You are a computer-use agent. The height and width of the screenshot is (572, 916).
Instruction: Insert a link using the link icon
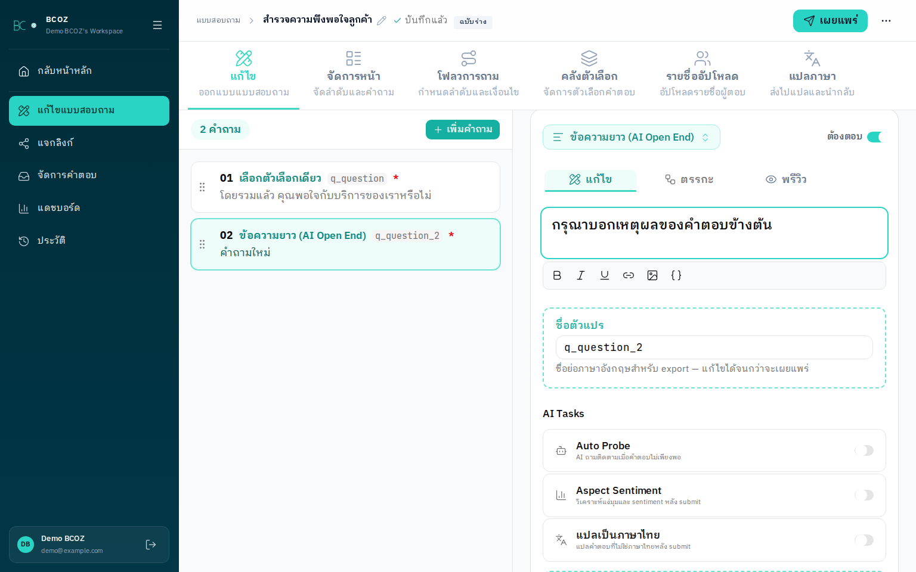click(629, 275)
